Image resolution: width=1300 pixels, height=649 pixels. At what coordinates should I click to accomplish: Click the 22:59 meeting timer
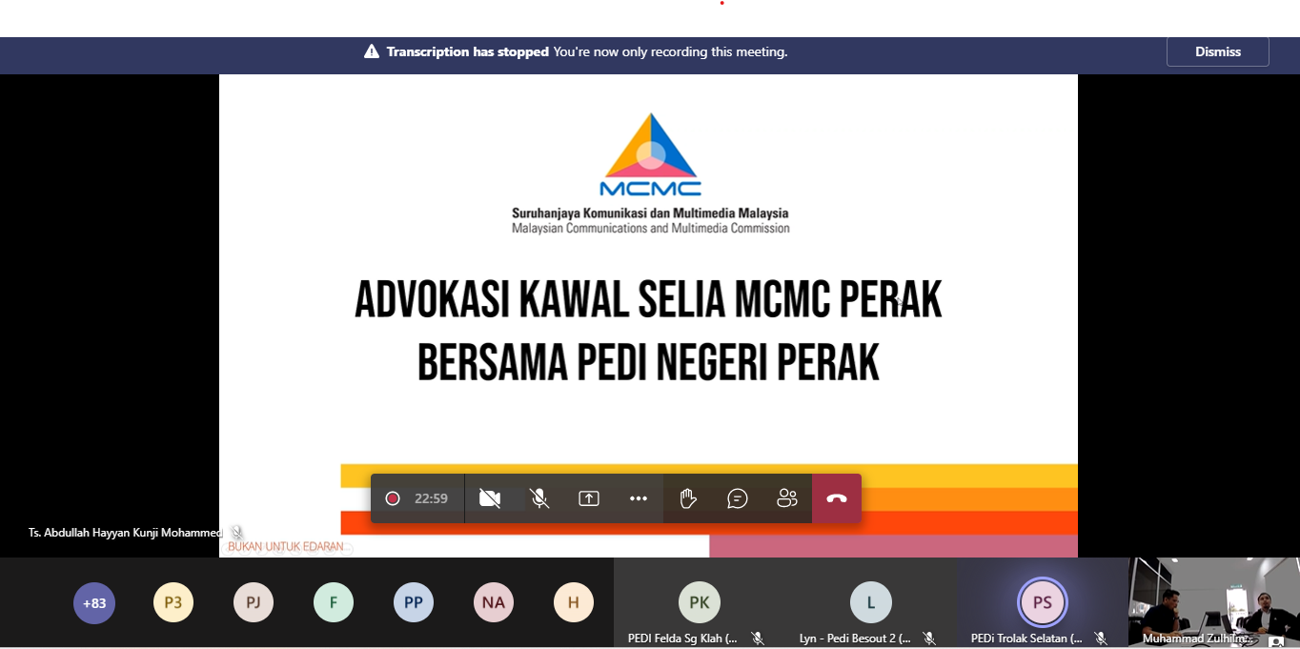point(431,498)
